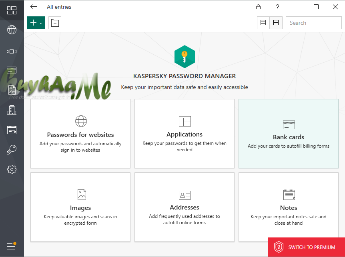Click 'Add your cards to autofill billing forms'
Screen dimensions: 345x257
289,146
